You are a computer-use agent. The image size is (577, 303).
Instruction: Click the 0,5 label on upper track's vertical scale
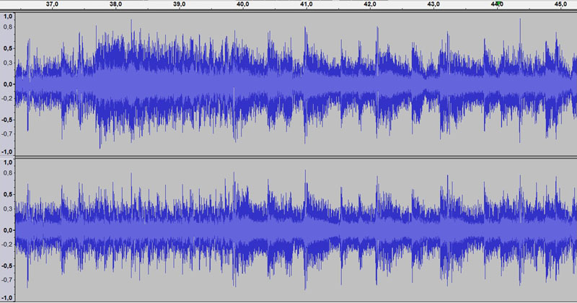(8, 48)
